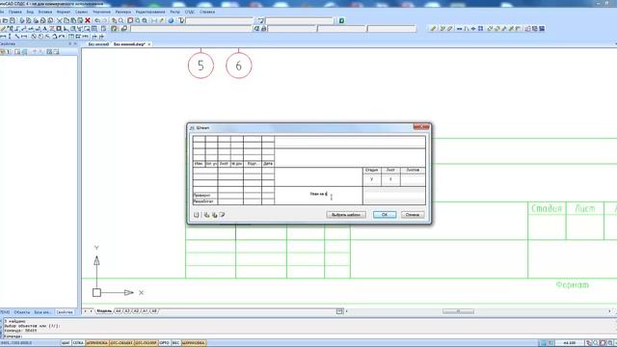The height and width of the screenshot is (347, 617).
Task: Click the Разработал row label in dialog
Action: coord(204,201)
